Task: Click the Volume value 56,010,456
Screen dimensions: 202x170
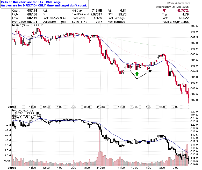Action: tap(181, 22)
